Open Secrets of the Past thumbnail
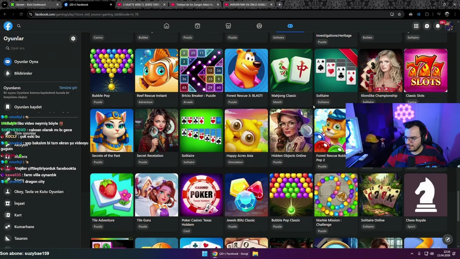 tap(112, 131)
